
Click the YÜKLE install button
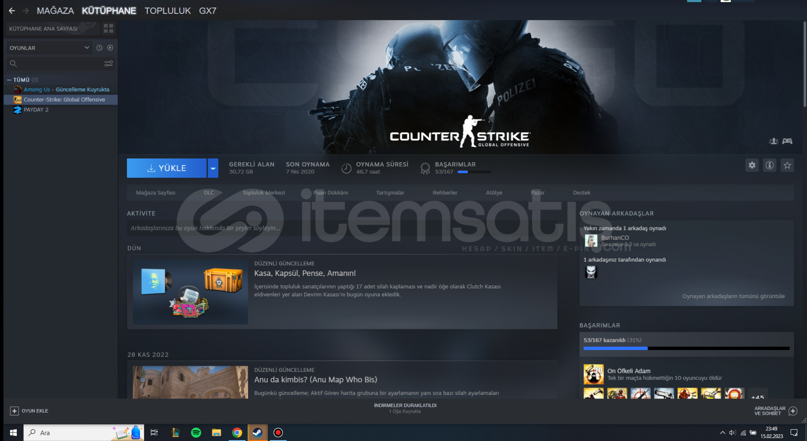pos(166,168)
